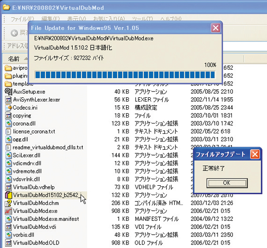Select the VirtualDubMod.exe application icon
The width and height of the screenshot is (267, 248).
click(x=8, y=211)
